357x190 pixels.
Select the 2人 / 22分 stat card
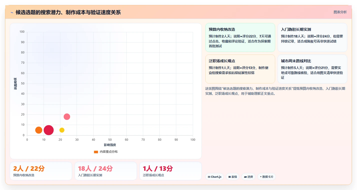[41, 171]
